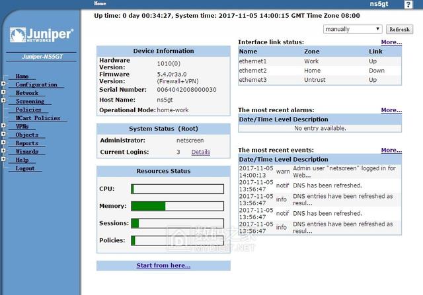This screenshot has height=295, width=423.
Task: Open Details link for current logins
Action: tap(201, 152)
